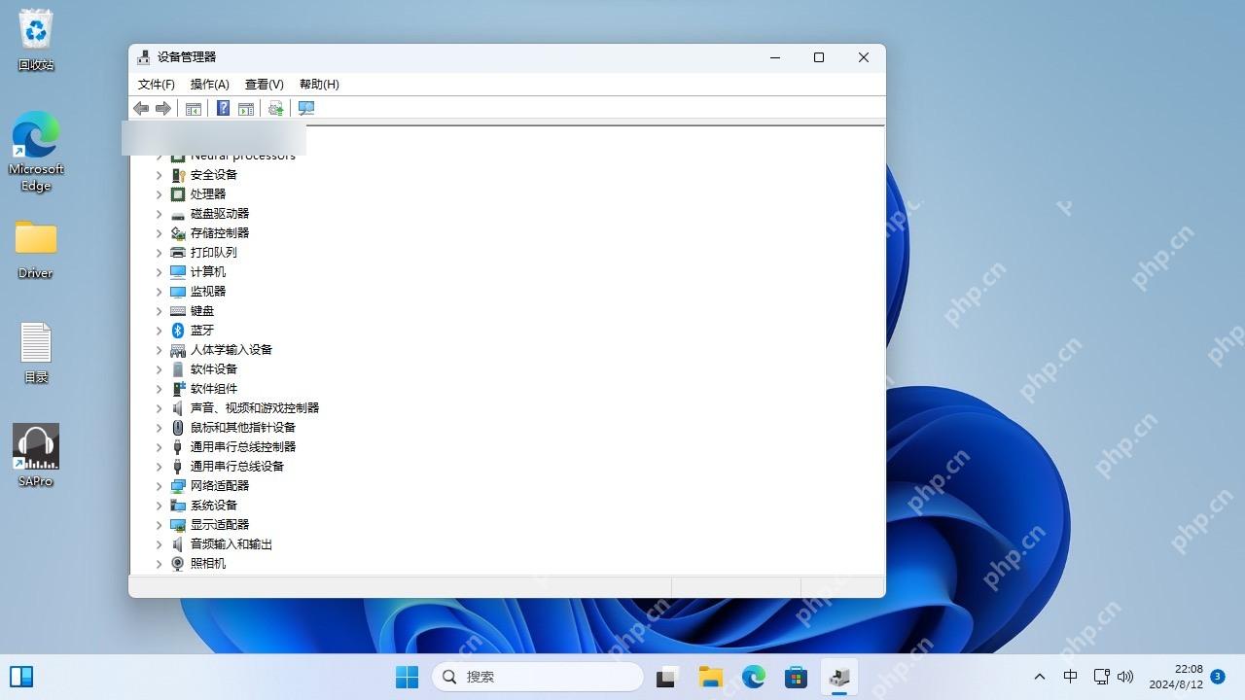Screen dimensions: 1245x700
Task: Expand the 通用串行总线控制器 node
Action: point(159,447)
